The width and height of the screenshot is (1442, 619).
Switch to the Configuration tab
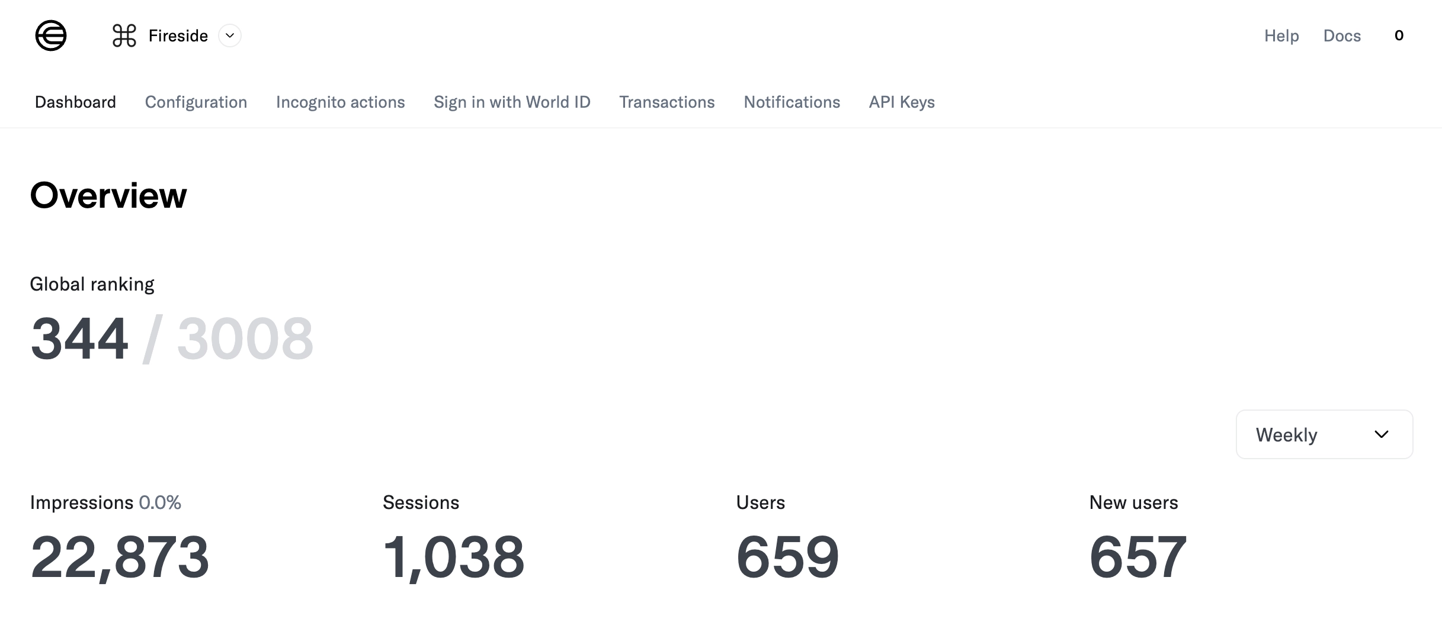click(196, 102)
